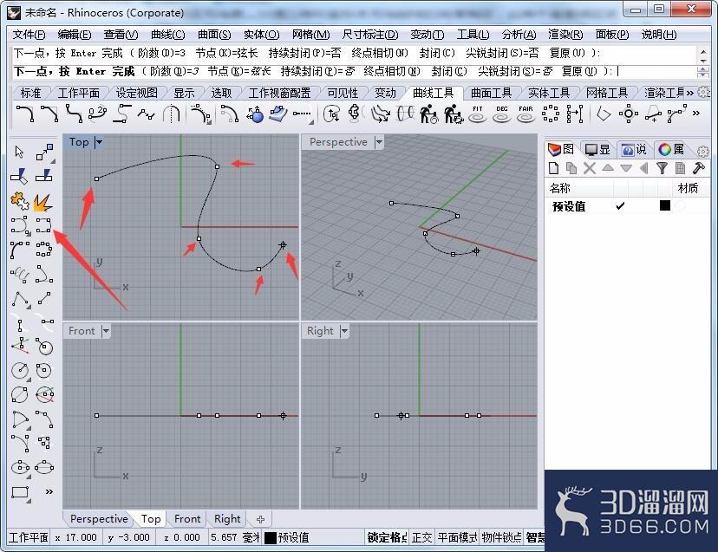Select the single Line segment tool

43,299
